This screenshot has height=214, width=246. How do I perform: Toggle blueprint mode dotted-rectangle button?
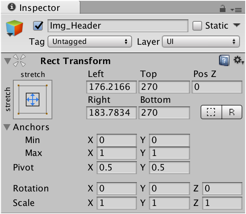click(211, 112)
